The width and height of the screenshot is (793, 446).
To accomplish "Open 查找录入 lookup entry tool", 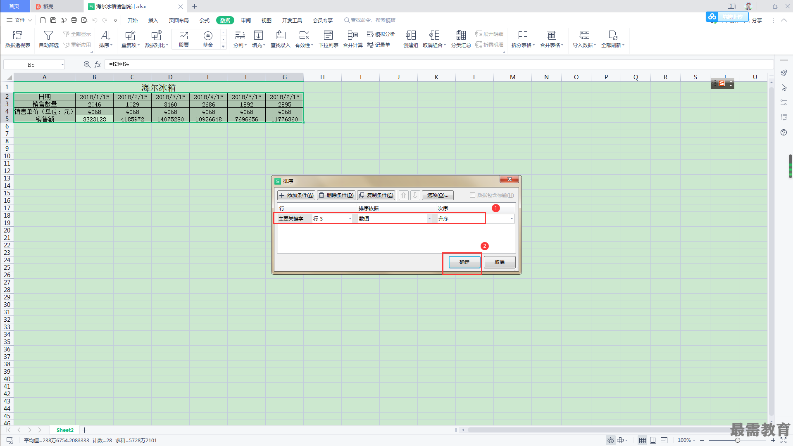I will coord(281,39).
